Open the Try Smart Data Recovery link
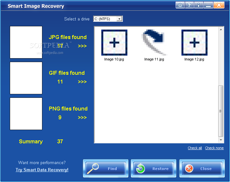This screenshot has width=230, height=182. 42,170
